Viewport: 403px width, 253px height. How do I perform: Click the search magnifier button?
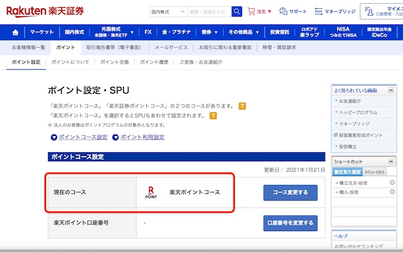click(237, 11)
